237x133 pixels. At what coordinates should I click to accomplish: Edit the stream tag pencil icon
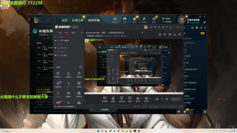pos(123,33)
